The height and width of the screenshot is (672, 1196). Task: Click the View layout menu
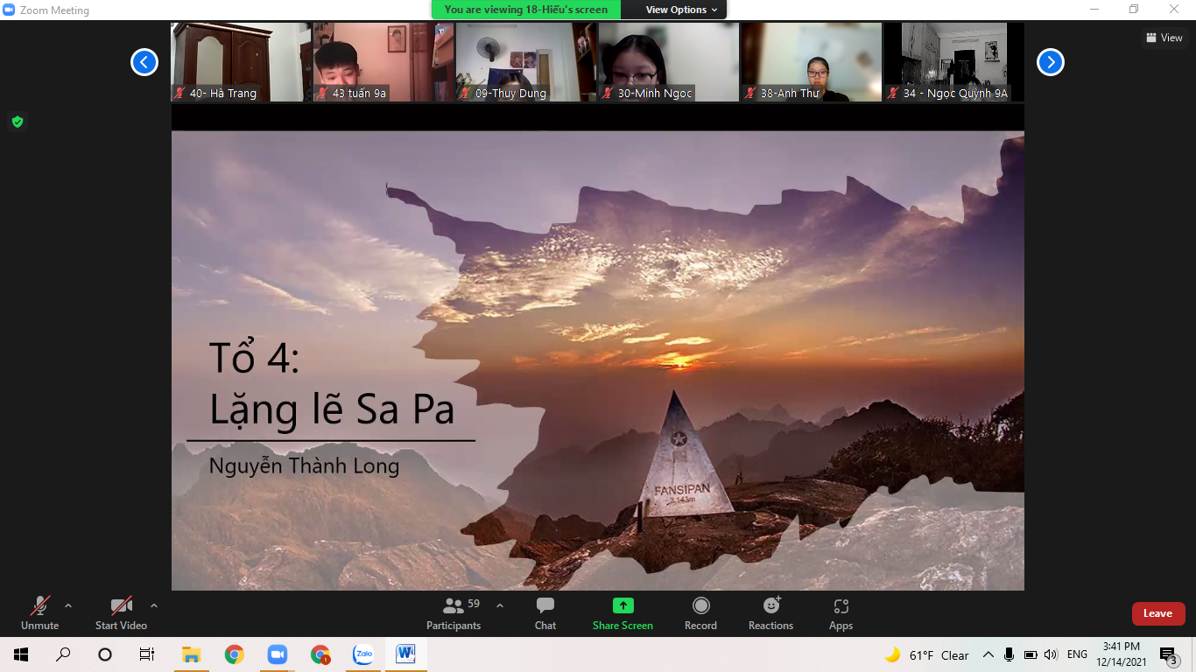tap(1164, 38)
